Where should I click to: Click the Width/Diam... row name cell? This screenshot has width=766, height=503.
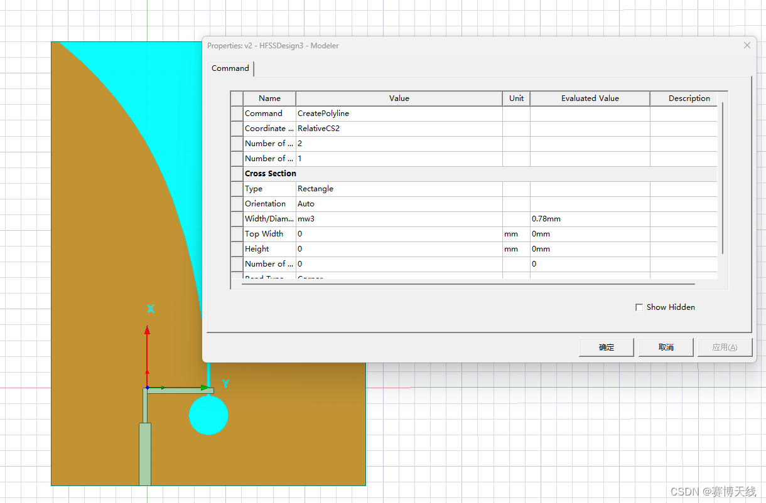click(269, 219)
